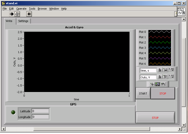The height and width of the screenshot is (134, 188).
Task: Click the GPS status LED indicator
Action: (13, 112)
